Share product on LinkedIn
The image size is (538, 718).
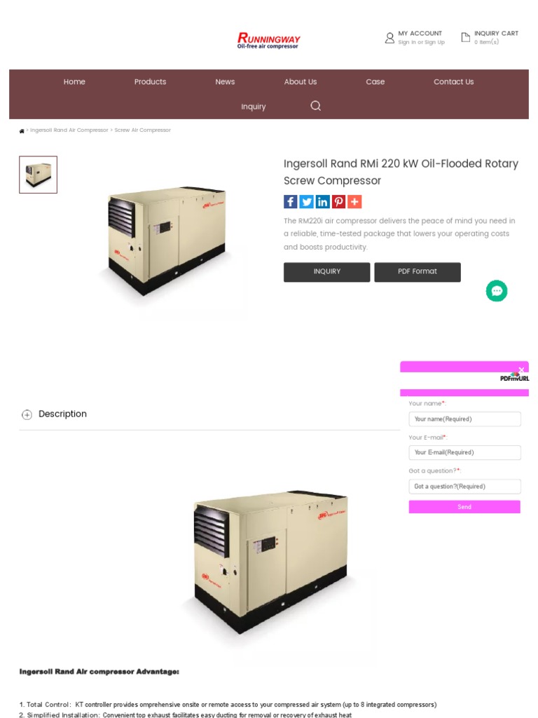322,201
